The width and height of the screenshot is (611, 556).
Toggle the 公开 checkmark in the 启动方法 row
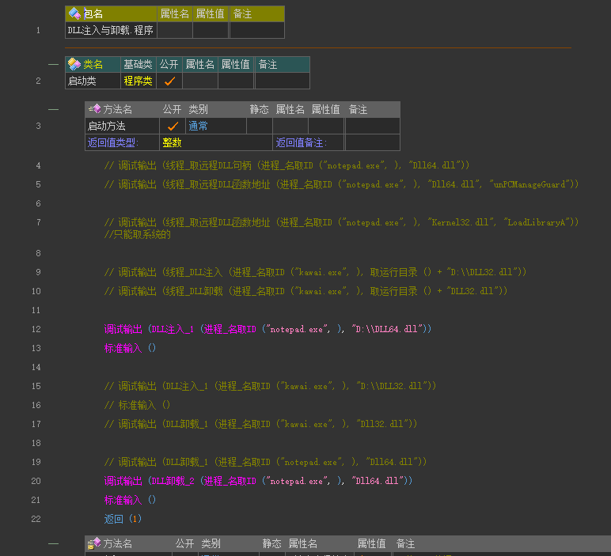click(173, 127)
